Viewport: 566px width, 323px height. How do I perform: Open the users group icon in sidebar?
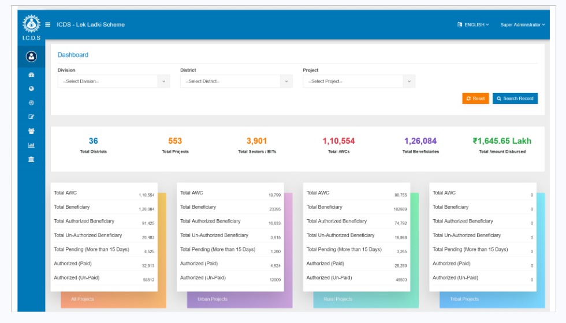pyautogui.click(x=31, y=131)
